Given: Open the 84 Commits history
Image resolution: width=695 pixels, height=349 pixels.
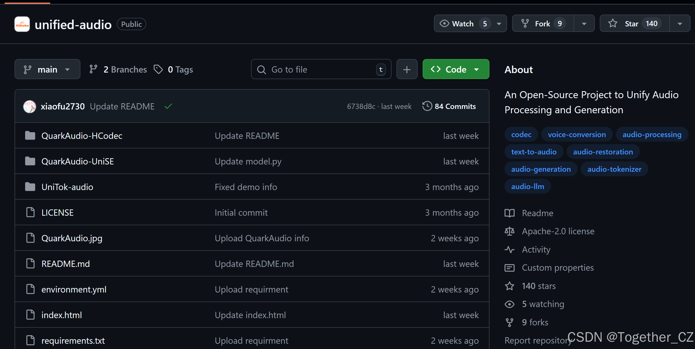Looking at the screenshot, I should click(x=449, y=106).
